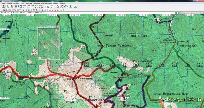
Task: Toggle the map view window icon
Action: click(x=48, y=7)
